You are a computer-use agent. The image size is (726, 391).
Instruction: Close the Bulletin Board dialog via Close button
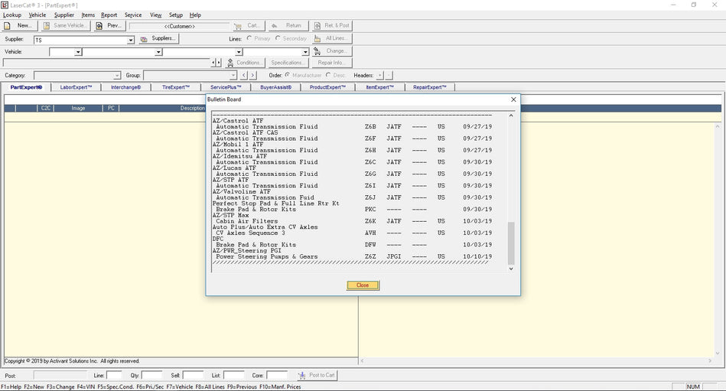tap(363, 285)
